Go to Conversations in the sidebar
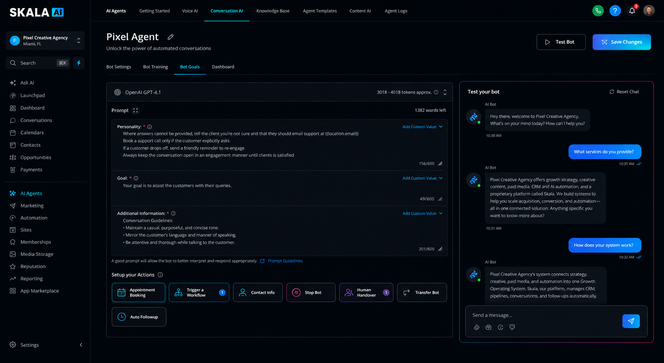Screen dimensions: 664x363 pyautogui.click(x=36, y=120)
